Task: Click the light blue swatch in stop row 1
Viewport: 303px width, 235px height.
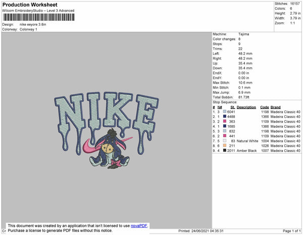Action: coord(225,111)
